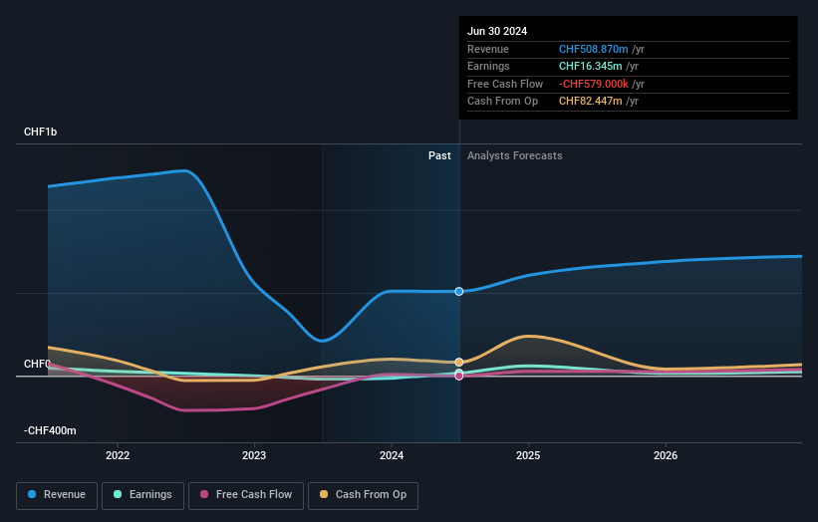The image size is (818, 522).
Task: Click the Analysts Forecasts label
Action: tap(514, 156)
